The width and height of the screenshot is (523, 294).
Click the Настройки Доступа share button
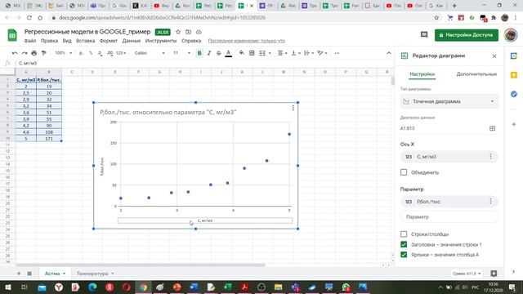[467, 35]
